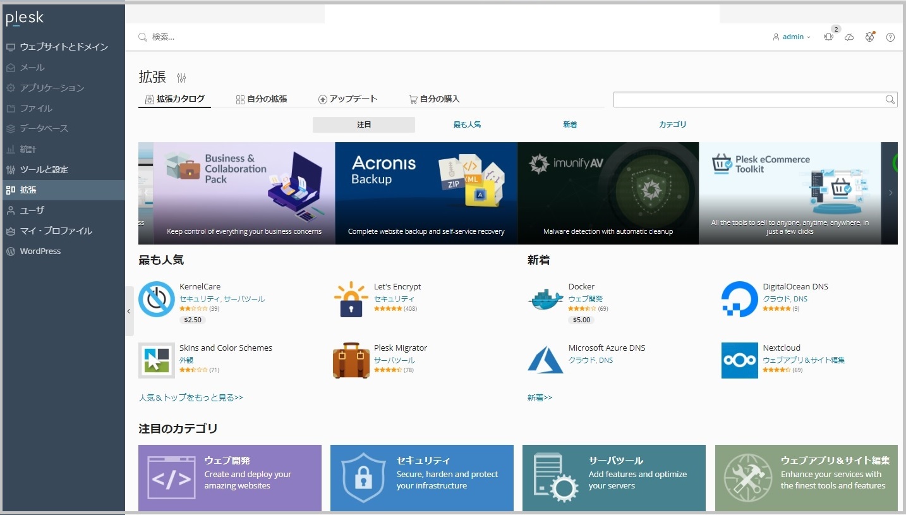Click the advisor icon in the header
Screen dimensions: 906x515
pos(870,37)
